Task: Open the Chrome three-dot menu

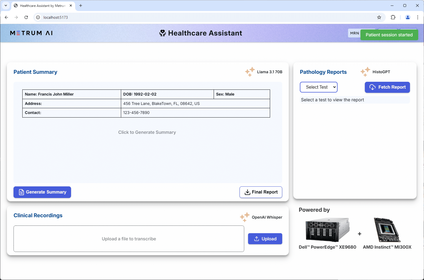Action: tap(418, 17)
